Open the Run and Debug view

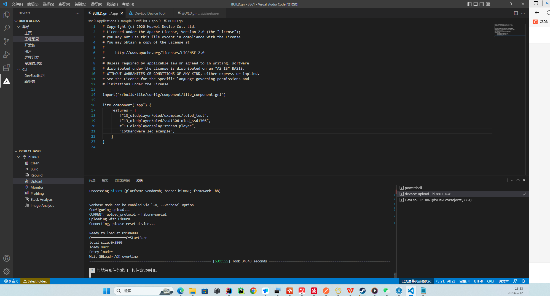[x=7, y=55]
